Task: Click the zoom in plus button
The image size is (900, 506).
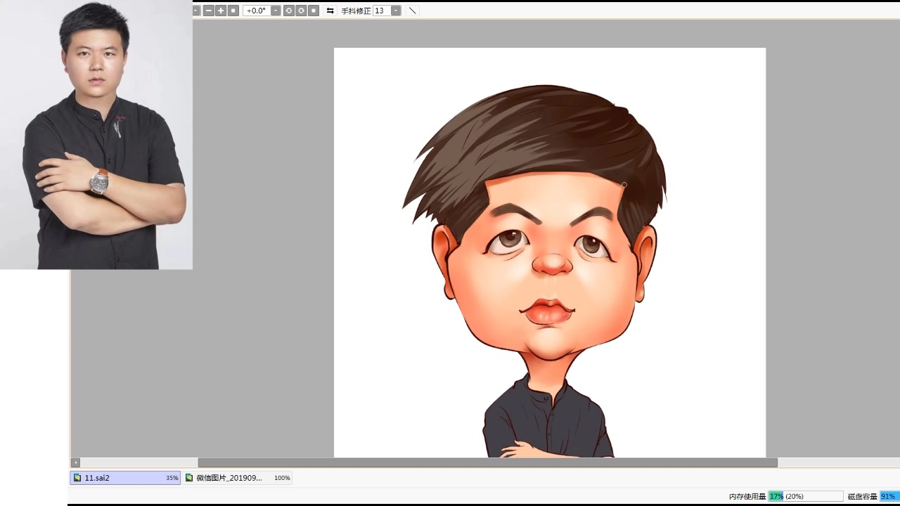Action: (221, 11)
